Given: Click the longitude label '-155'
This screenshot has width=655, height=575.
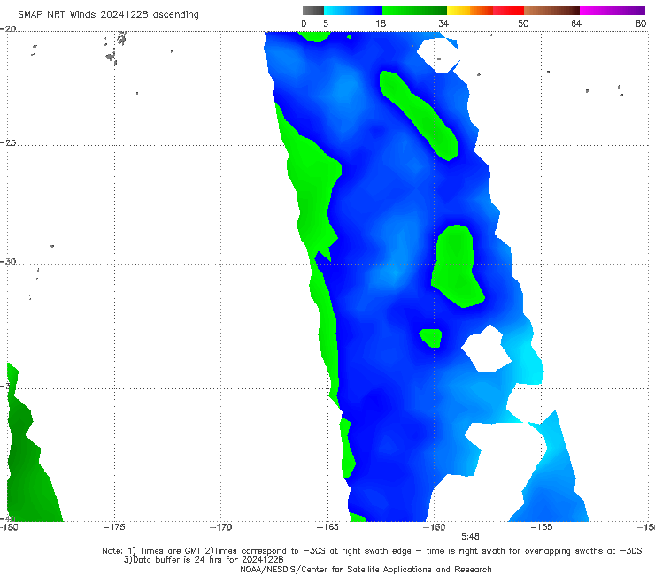Looking at the screenshot, I should [542, 527].
